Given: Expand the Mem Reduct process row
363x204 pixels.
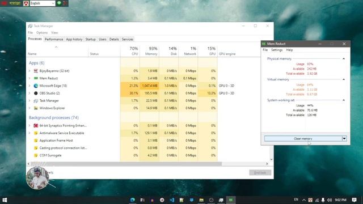Looking at the screenshot, I should [29, 78].
